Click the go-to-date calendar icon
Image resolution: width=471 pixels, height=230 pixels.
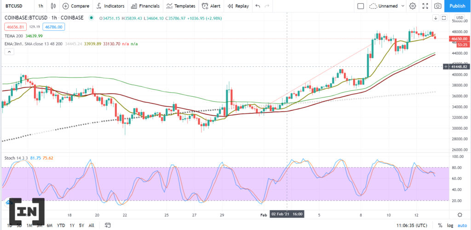point(108,225)
